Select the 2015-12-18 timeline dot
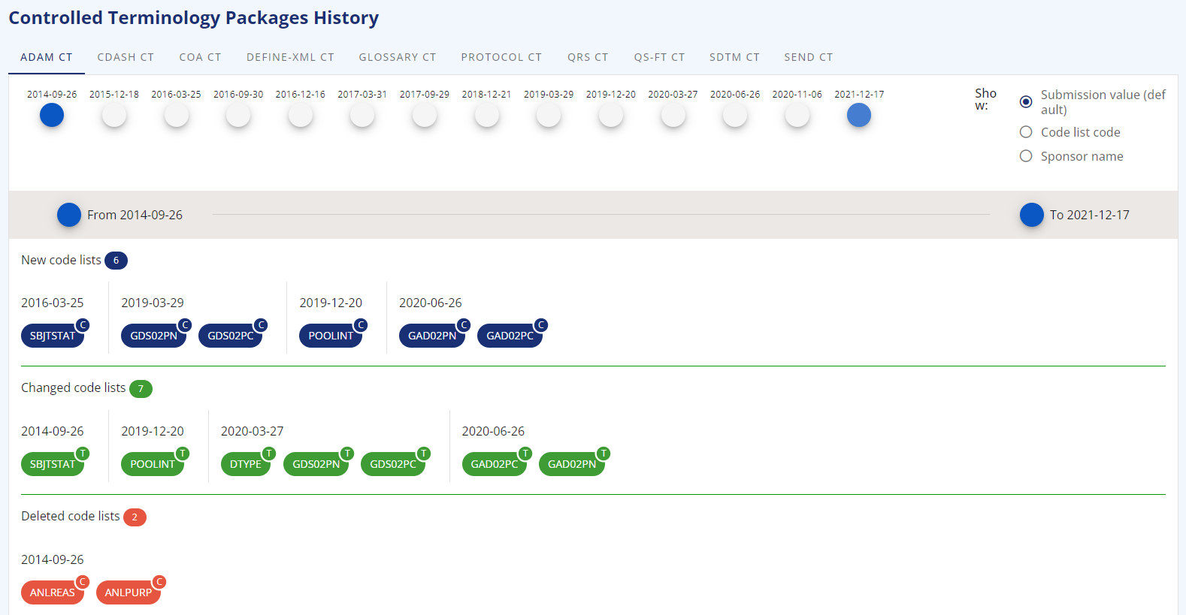1186x615 pixels. pyautogui.click(x=114, y=115)
